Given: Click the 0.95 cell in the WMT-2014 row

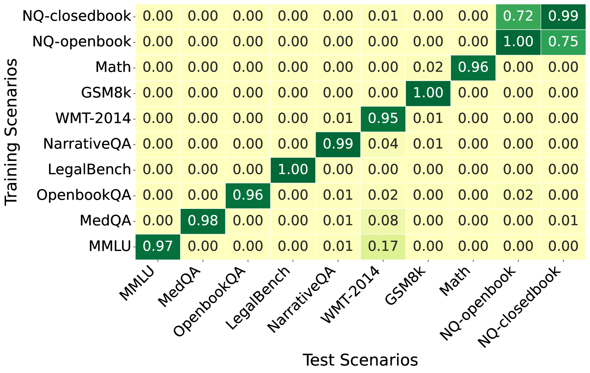Looking at the screenshot, I should click(x=383, y=119).
